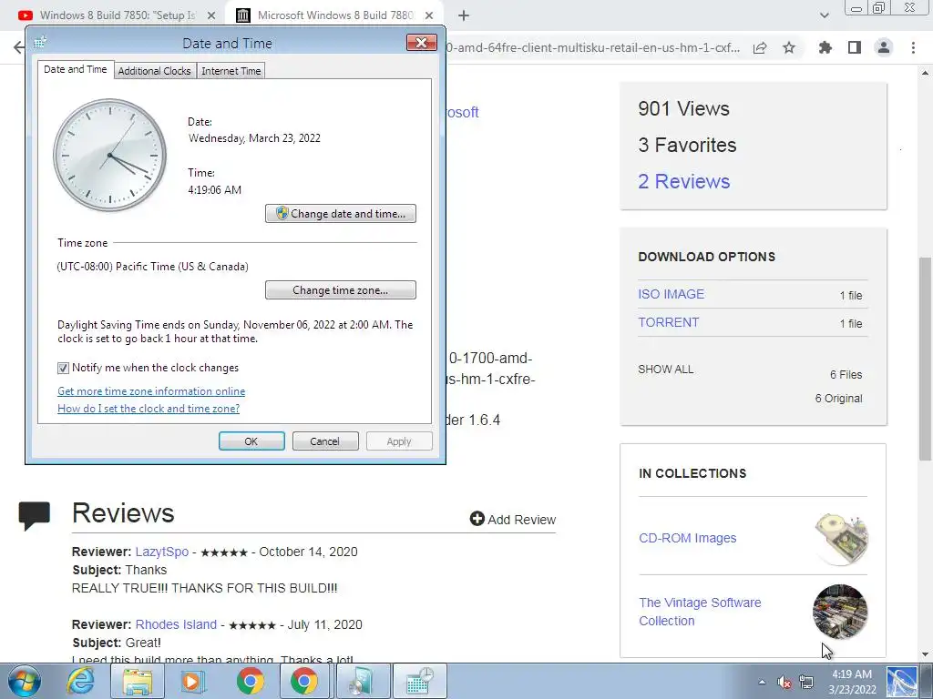Open Windows Media Player taskbar icon
The width and height of the screenshot is (933, 699).
191,681
